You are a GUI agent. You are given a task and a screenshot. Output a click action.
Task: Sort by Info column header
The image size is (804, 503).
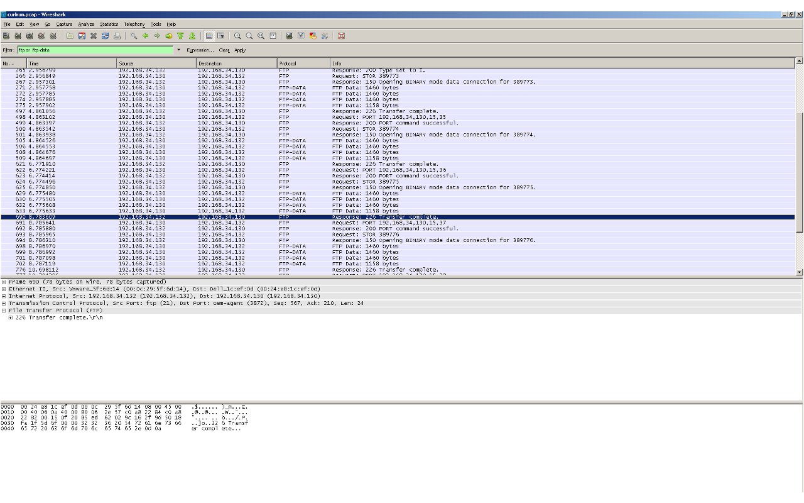[563, 64]
